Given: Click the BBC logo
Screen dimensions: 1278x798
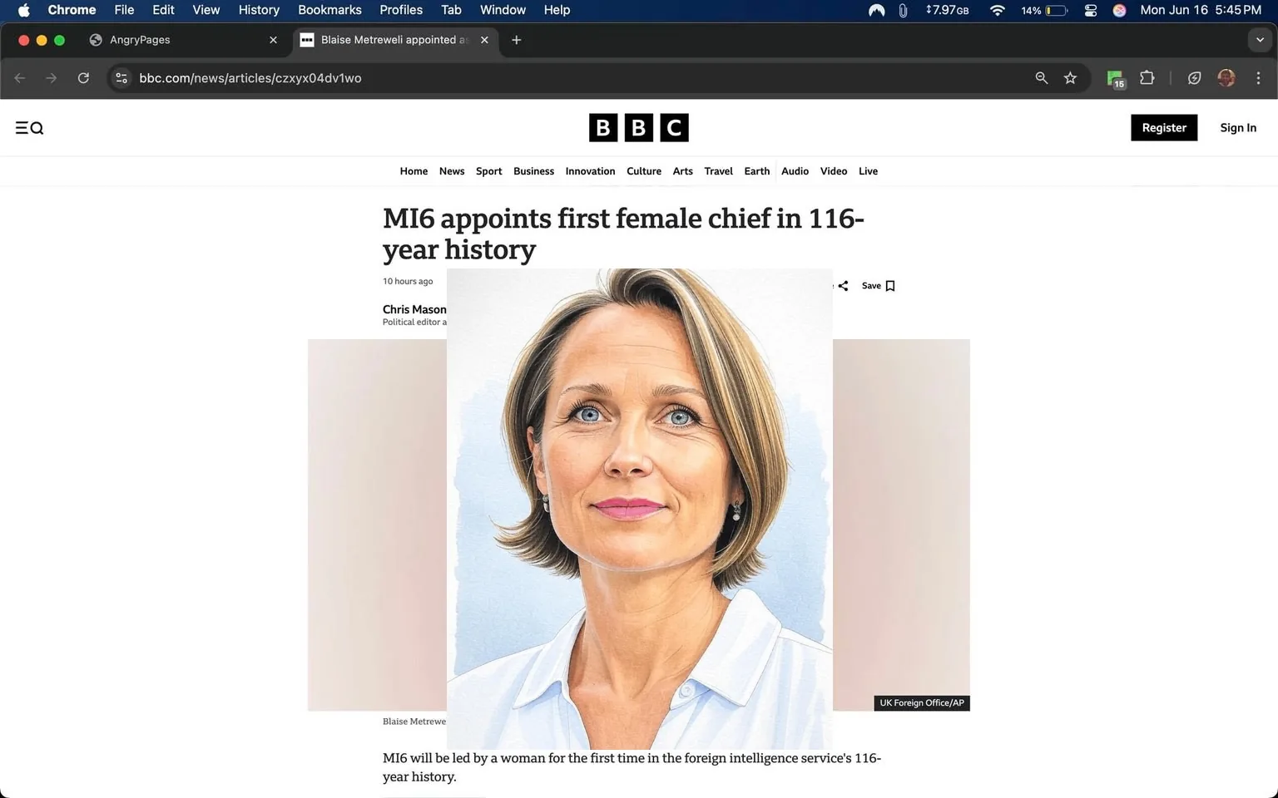Looking at the screenshot, I should click(x=637, y=127).
